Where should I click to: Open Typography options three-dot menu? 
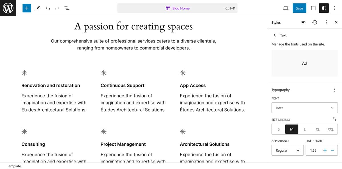pyautogui.click(x=334, y=90)
